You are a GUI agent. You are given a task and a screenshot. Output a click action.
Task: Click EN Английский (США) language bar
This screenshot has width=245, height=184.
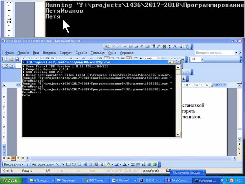[188, 173]
